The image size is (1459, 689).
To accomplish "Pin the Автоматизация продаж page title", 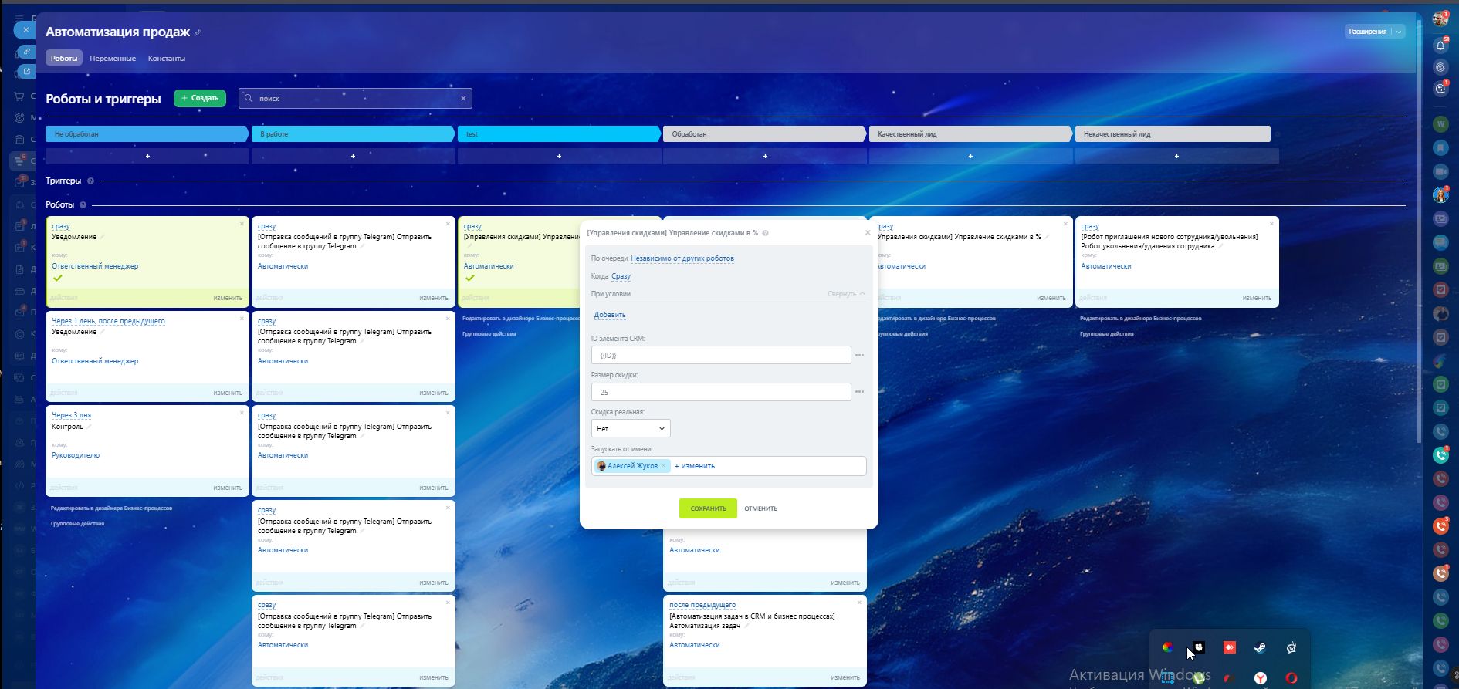I will [198, 32].
